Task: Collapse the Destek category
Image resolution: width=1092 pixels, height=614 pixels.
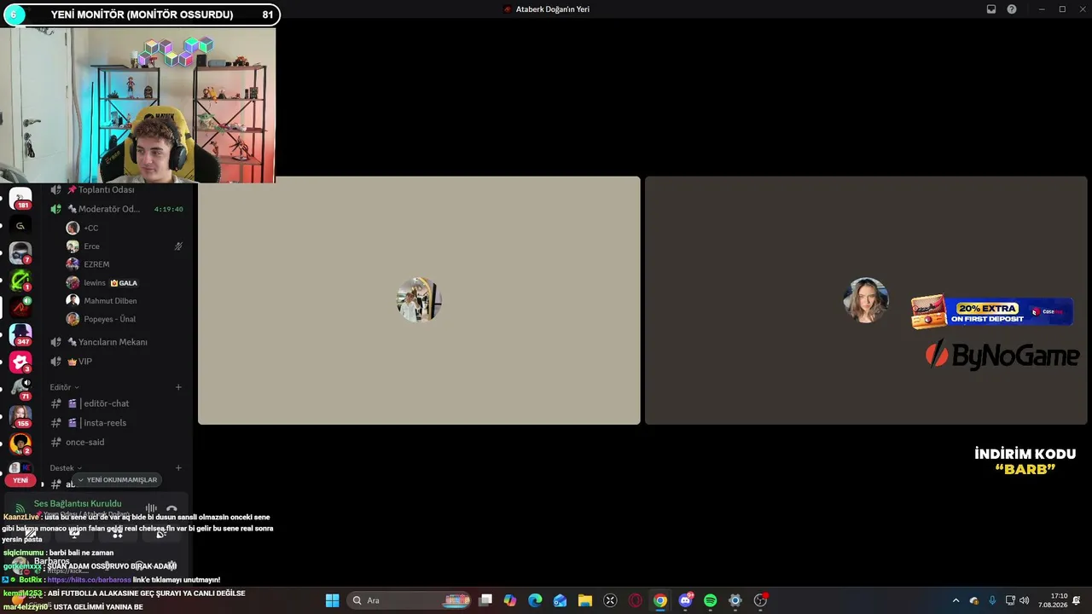Action: [66, 468]
